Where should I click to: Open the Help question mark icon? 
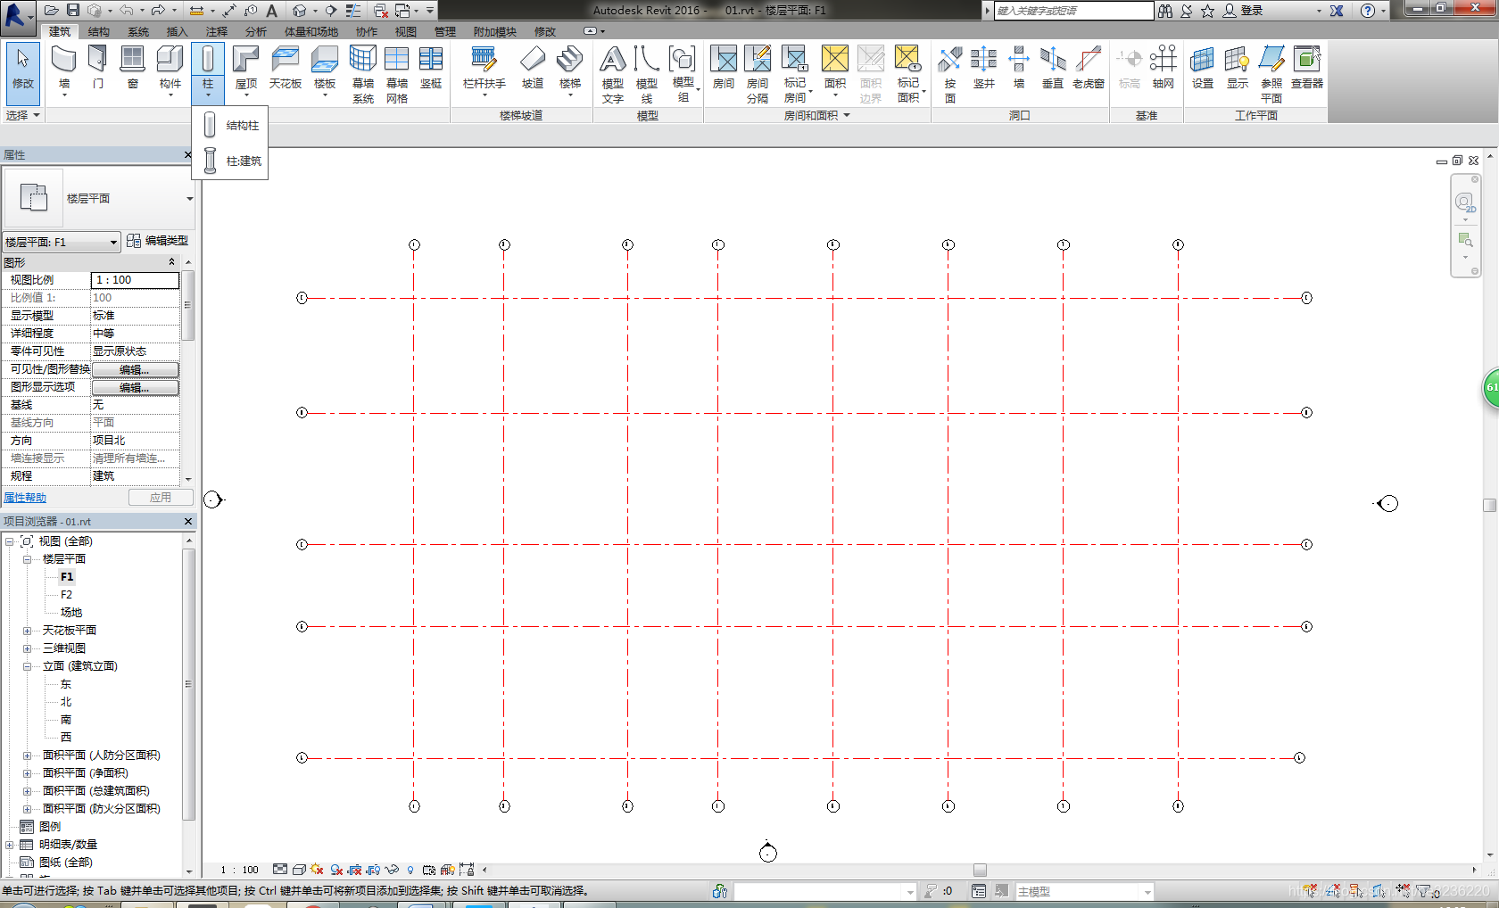tap(1367, 11)
